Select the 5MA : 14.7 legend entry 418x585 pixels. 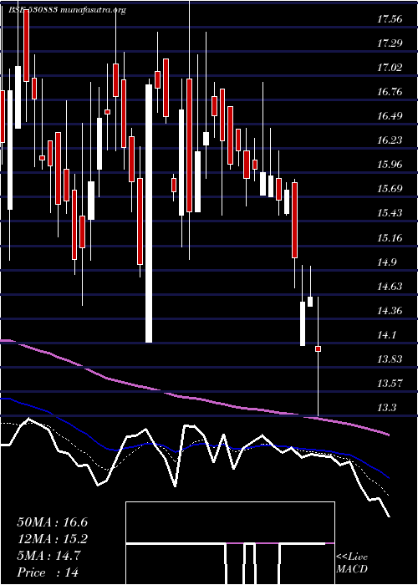click(48, 556)
